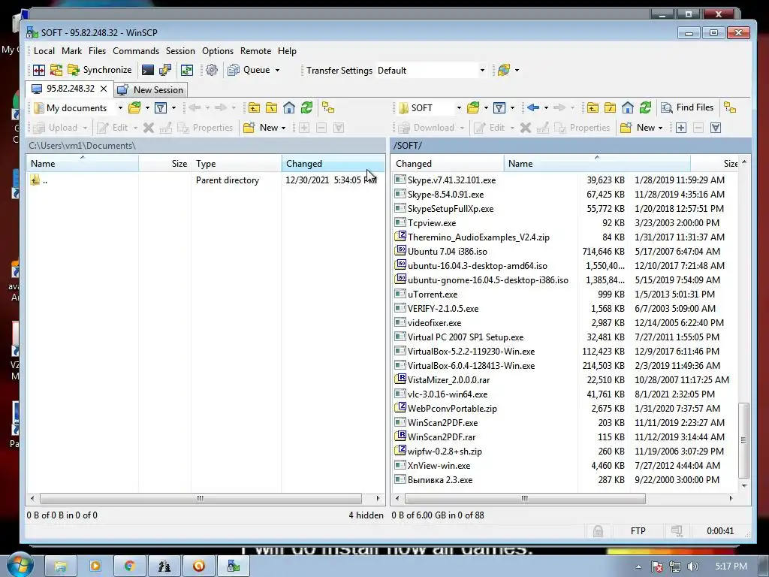The height and width of the screenshot is (577, 769).
Task: Open the Mark menu
Action: (x=71, y=51)
